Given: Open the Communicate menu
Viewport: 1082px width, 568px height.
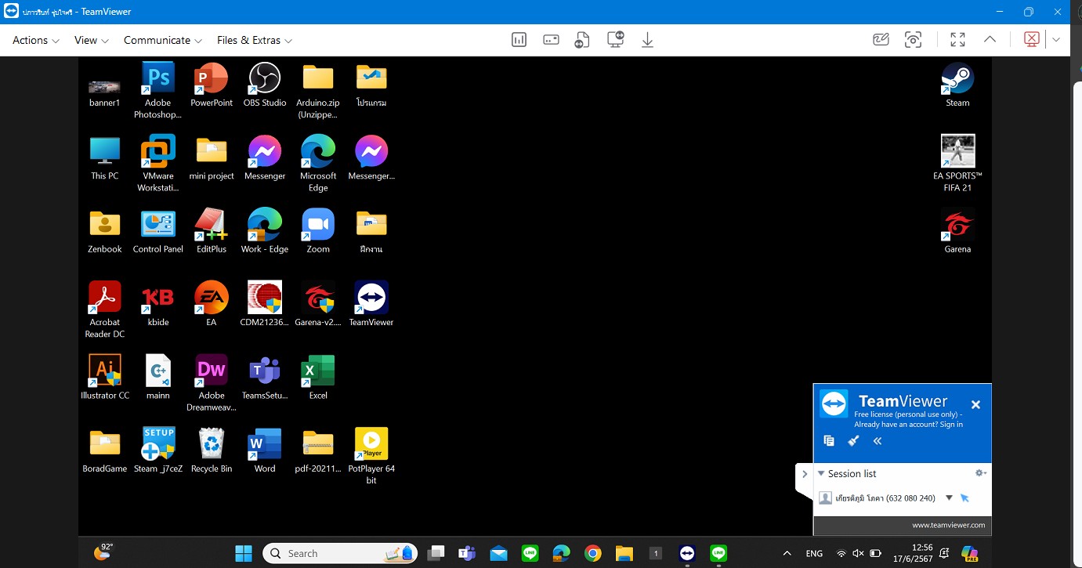Looking at the screenshot, I should click(x=163, y=40).
